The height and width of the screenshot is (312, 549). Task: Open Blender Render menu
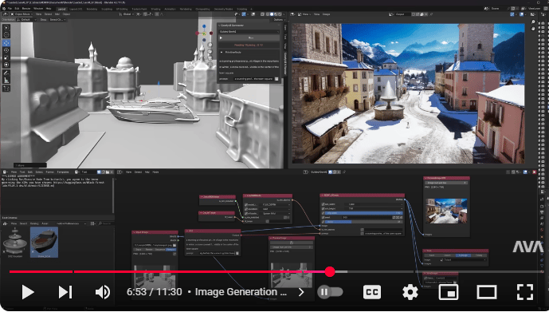(26, 8)
